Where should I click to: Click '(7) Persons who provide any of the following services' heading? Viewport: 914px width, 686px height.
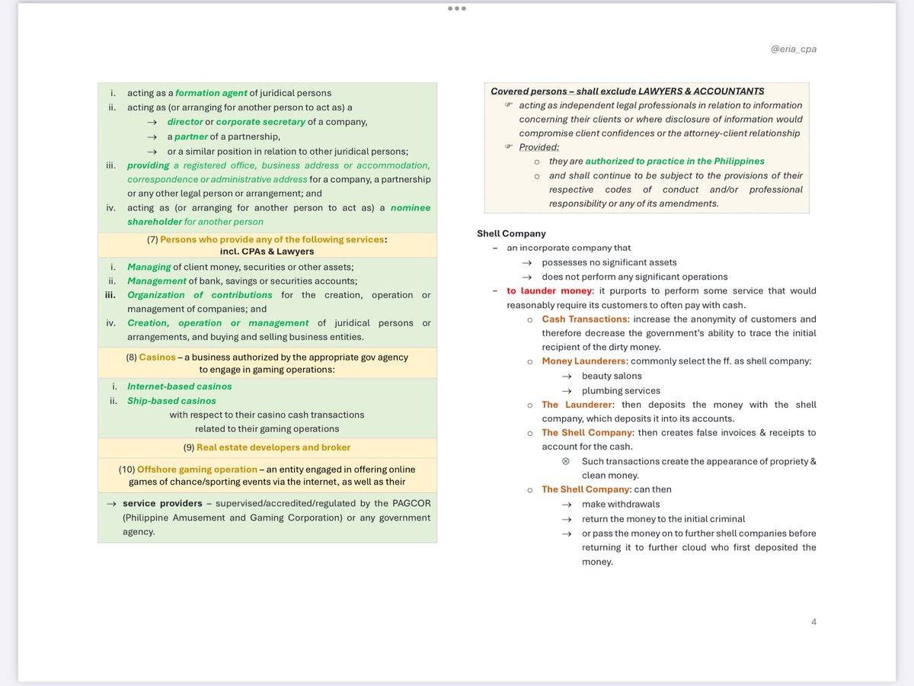pyautogui.click(x=267, y=239)
